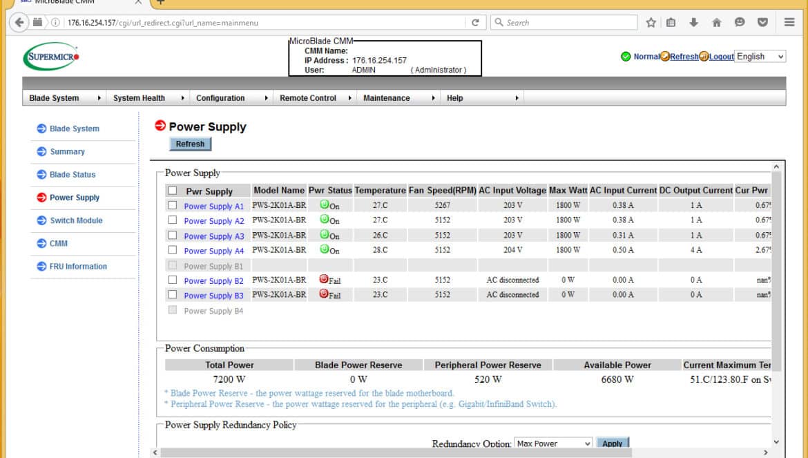Click the Refresh button under Power Supply
The height and width of the screenshot is (458, 808).
[x=190, y=144]
